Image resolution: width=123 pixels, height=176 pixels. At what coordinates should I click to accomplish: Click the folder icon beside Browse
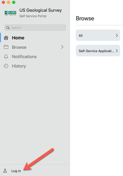pyautogui.click(x=6, y=47)
